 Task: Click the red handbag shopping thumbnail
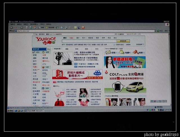(x=59, y=102)
